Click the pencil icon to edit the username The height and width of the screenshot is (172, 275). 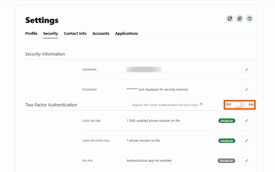246,69
